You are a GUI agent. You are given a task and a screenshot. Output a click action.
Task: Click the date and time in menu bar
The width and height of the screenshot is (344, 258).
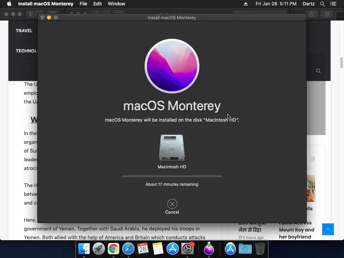276,4
